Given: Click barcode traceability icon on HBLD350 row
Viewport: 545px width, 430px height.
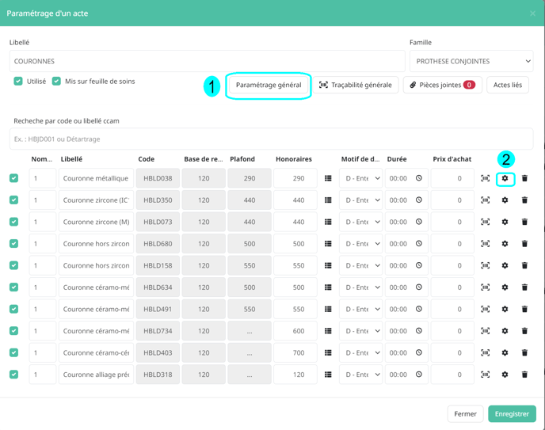Looking at the screenshot, I should [486, 200].
